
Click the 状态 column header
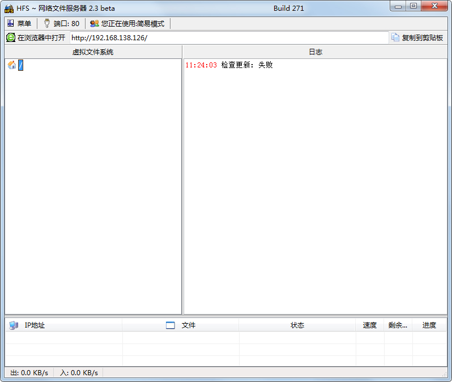point(297,325)
